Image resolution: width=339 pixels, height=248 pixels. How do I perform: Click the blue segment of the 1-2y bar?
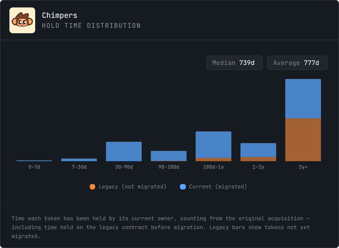(x=258, y=150)
